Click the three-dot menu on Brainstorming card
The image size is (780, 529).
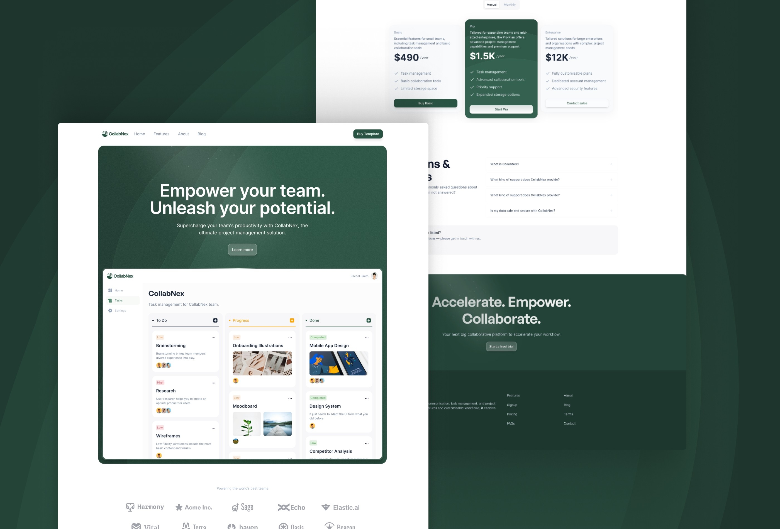tap(214, 337)
